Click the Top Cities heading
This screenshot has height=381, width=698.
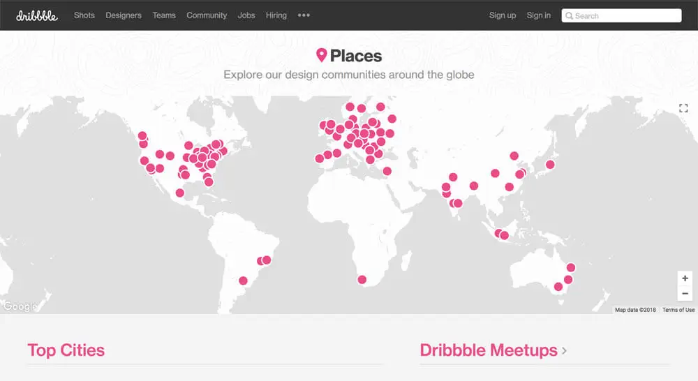click(x=66, y=350)
